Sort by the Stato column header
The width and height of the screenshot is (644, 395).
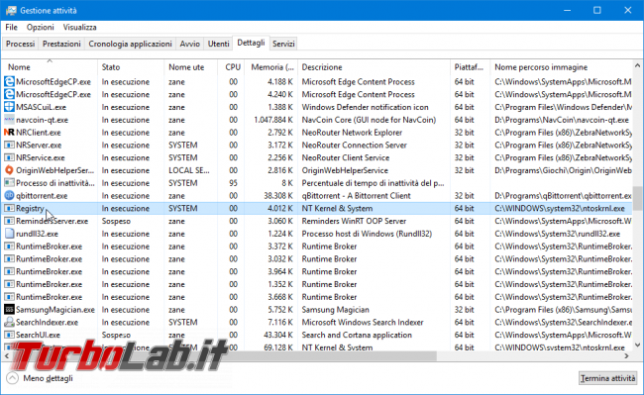(131, 67)
